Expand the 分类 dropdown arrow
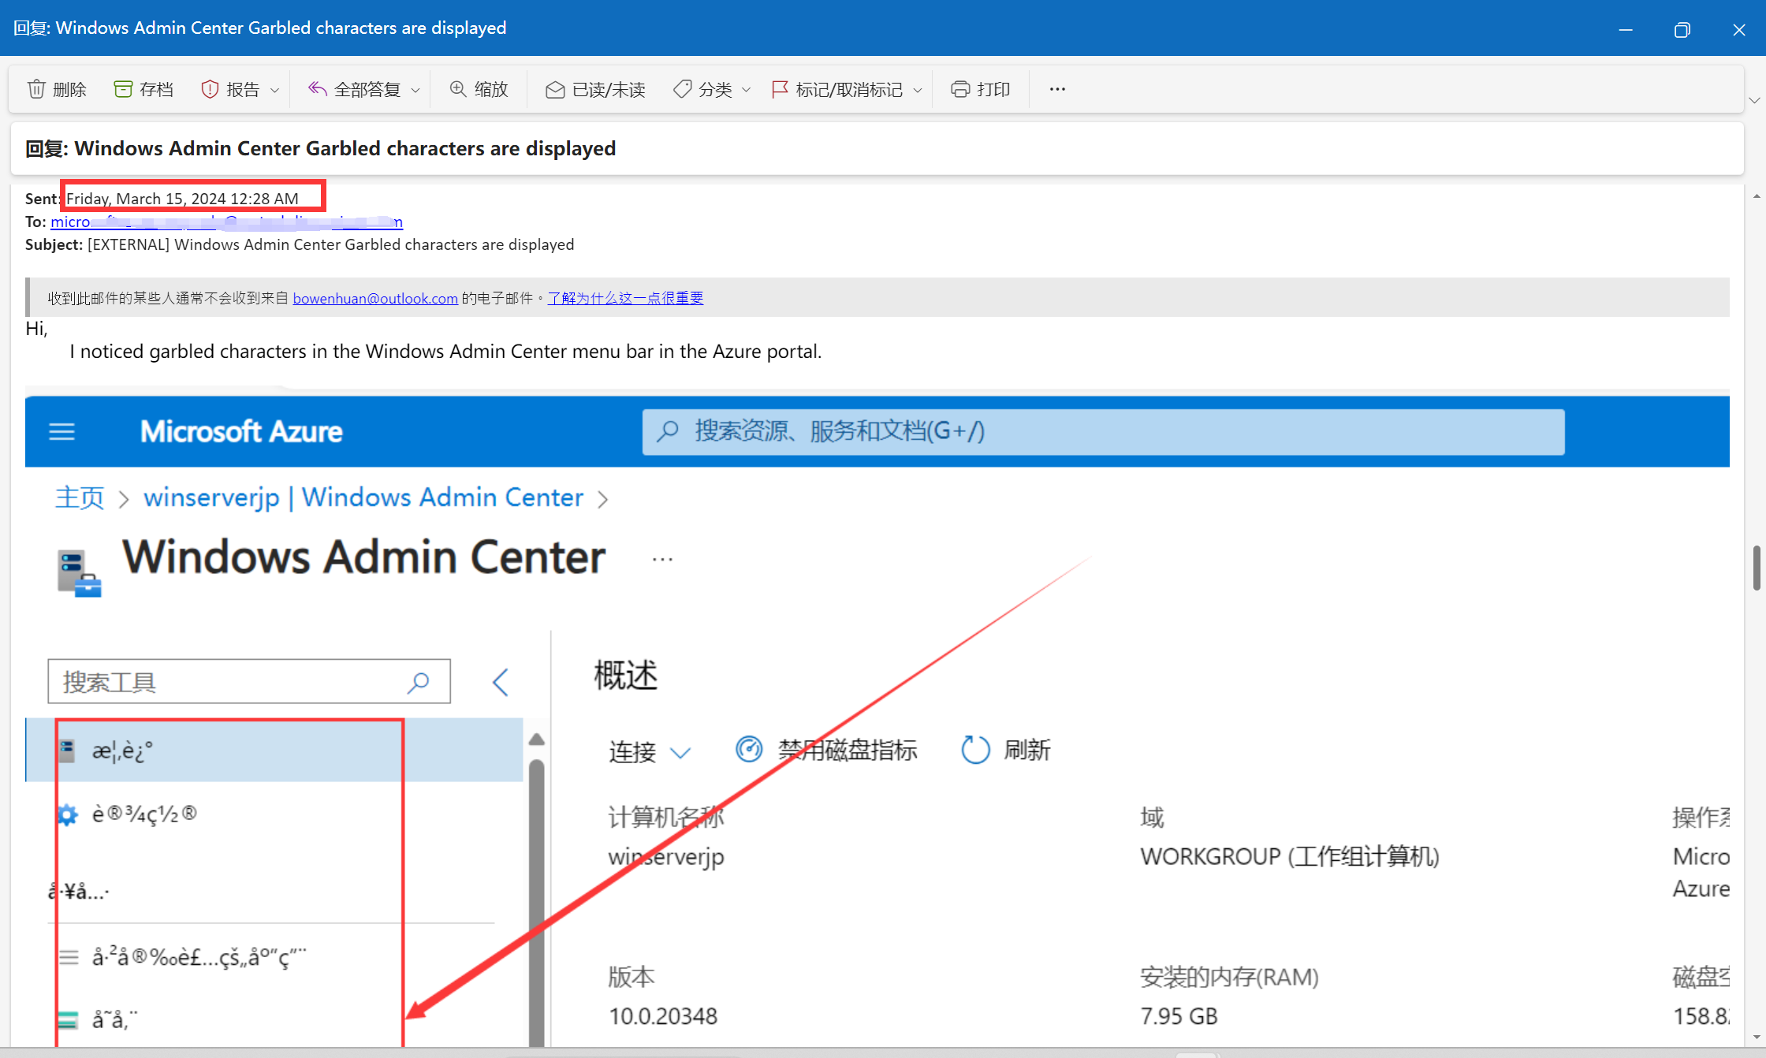 click(x=746, y=91)
